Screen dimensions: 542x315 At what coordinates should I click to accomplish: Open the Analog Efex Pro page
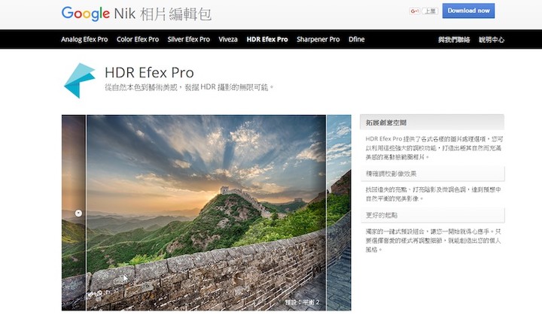(84, 39)
